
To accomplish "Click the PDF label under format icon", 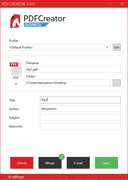I will pos(16,78).
